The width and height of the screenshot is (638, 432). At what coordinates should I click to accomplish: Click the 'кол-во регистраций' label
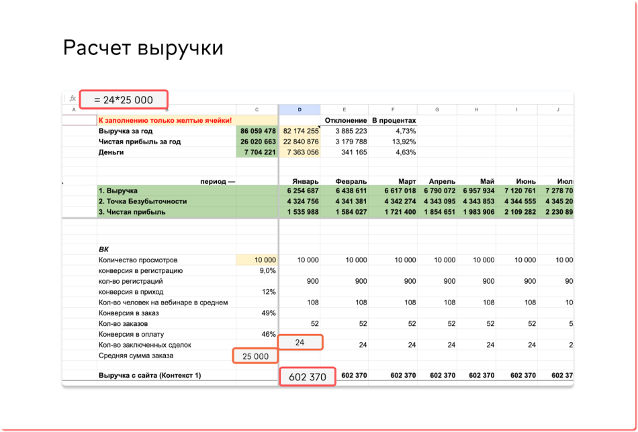(x=130, y=281)
